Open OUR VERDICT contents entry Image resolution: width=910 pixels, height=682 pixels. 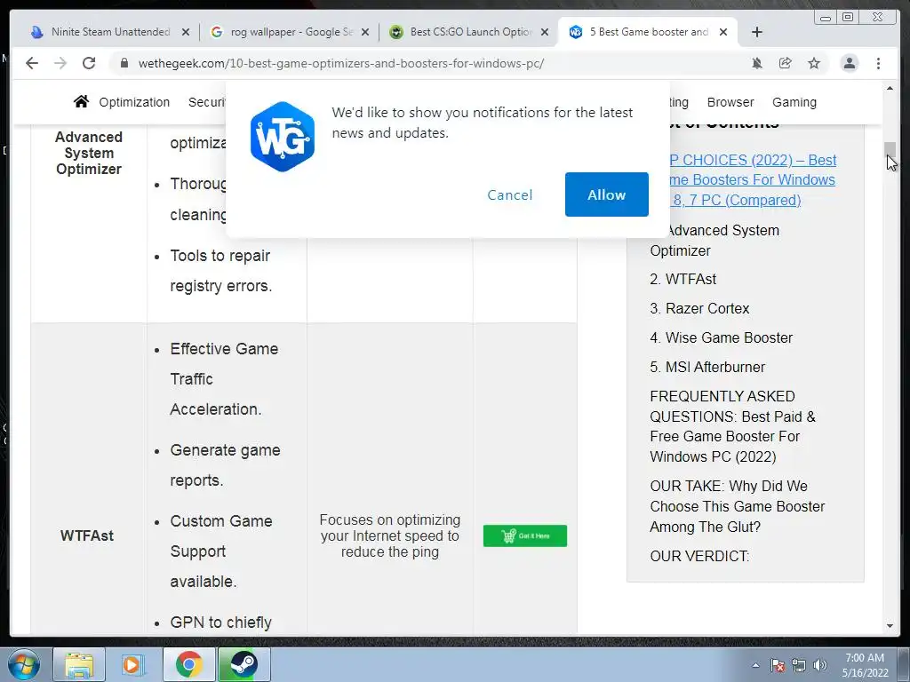(699, 556)
